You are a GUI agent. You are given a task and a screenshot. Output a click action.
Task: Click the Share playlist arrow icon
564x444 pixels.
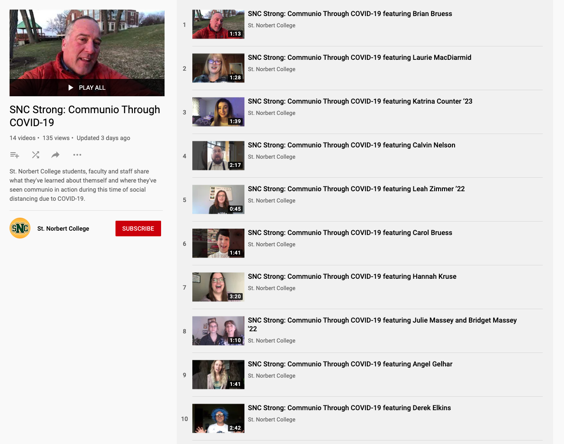pyautogui.click(x=56, y=155)
